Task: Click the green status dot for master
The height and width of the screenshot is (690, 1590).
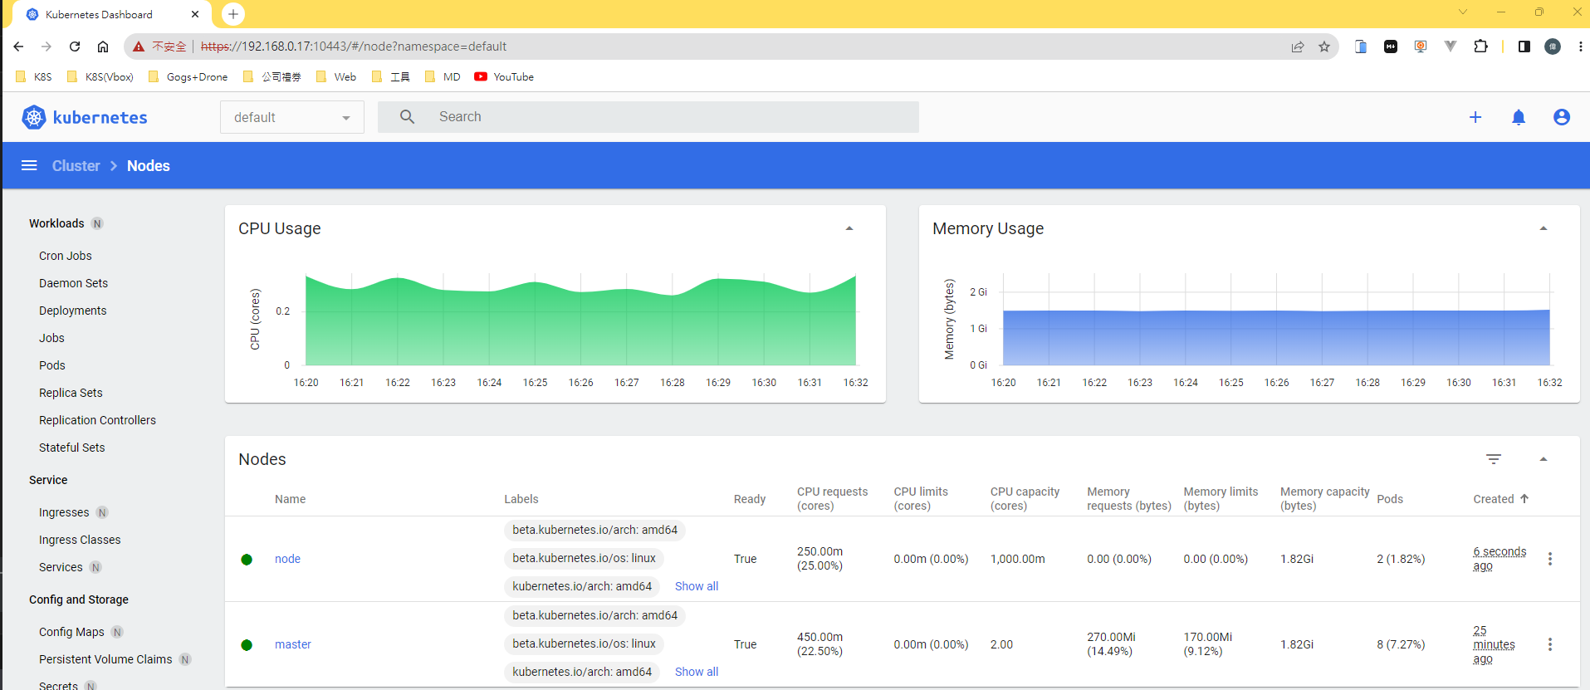Action: (x=247, y=645)
